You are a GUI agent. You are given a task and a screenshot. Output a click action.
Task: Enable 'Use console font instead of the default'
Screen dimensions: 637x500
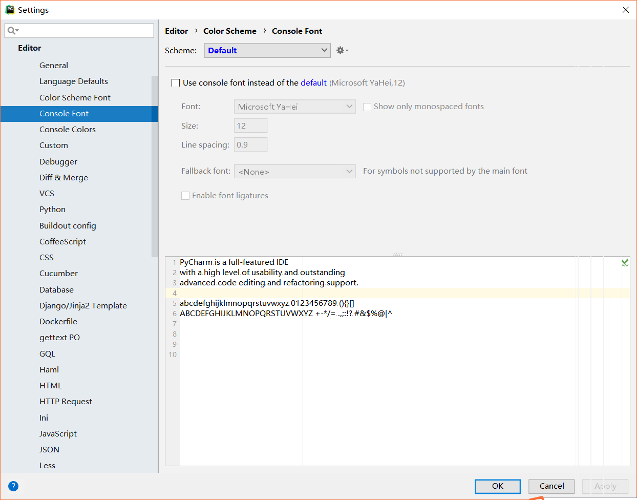coord(176,82)
